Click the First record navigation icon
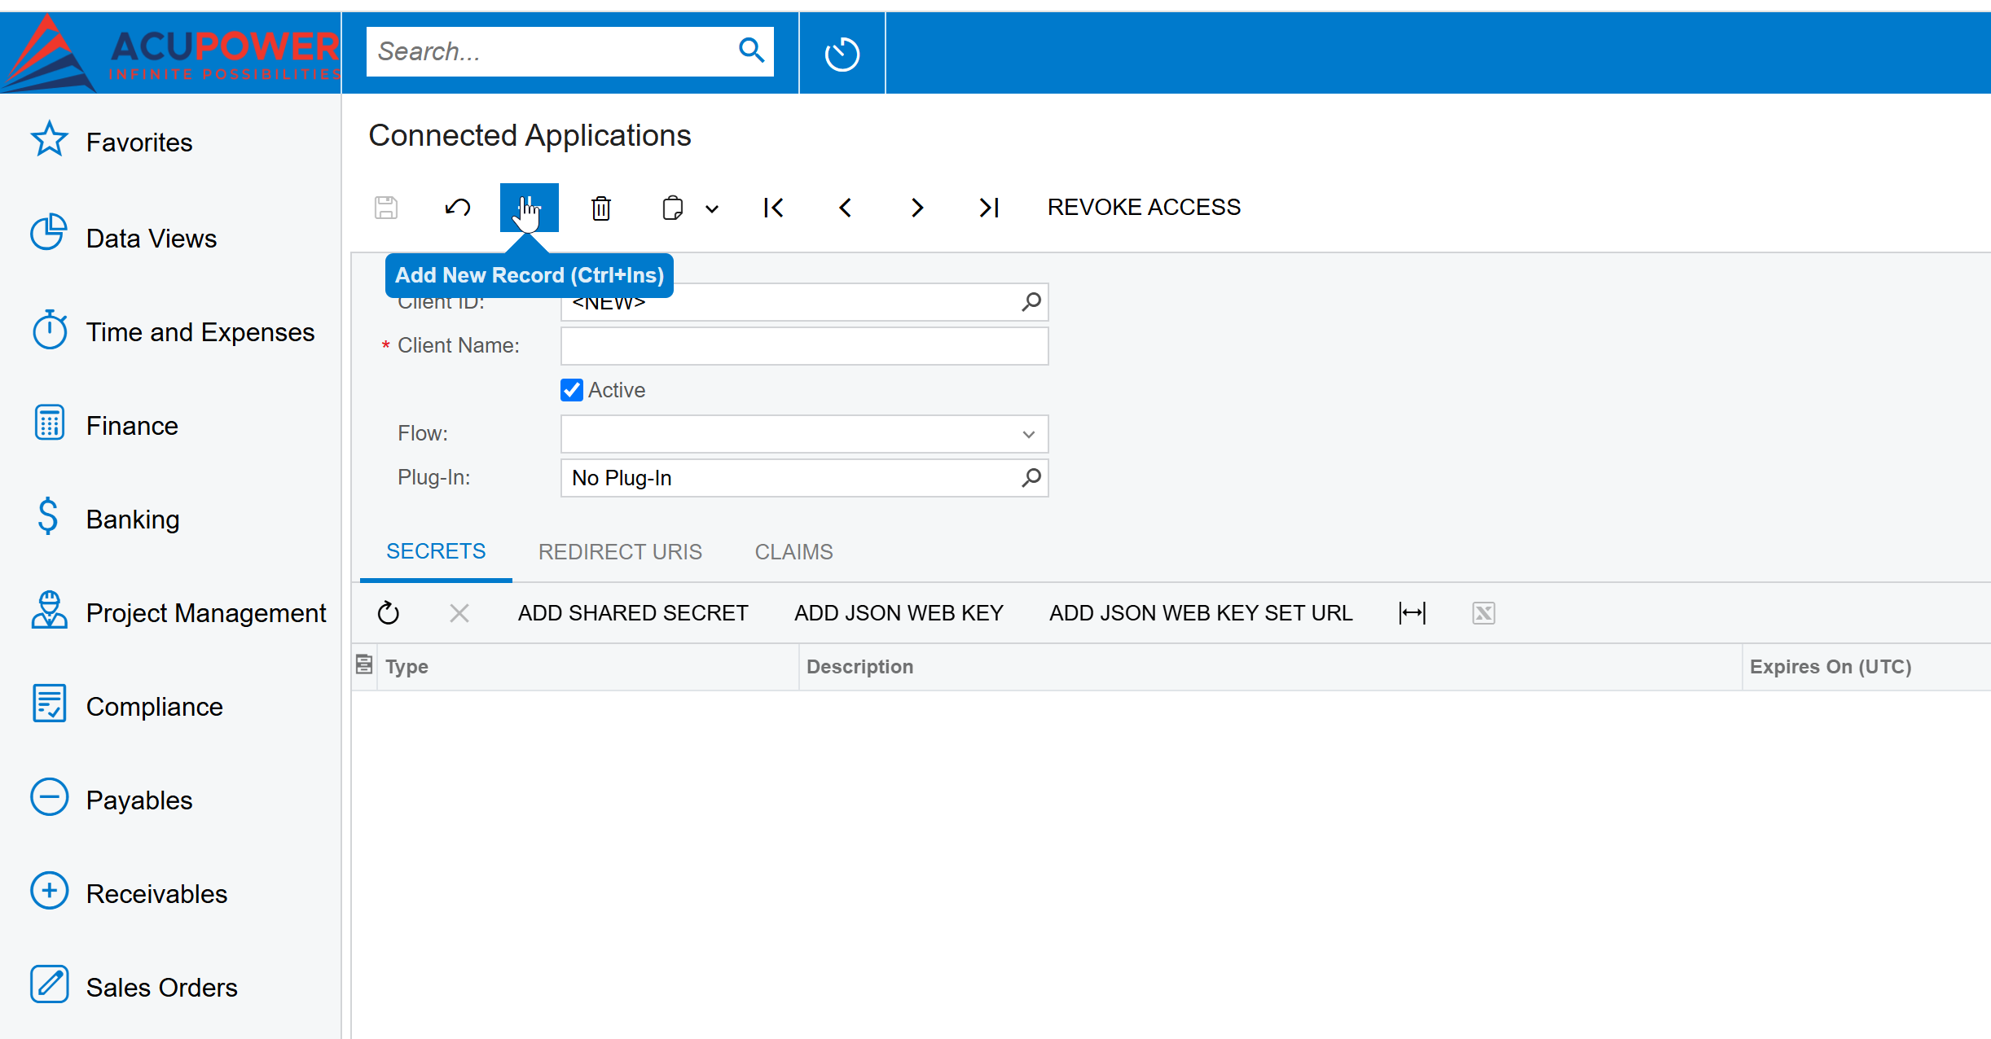This screenshot has height=1039, width=1991. pyautogui.click(x=773, y=207)
